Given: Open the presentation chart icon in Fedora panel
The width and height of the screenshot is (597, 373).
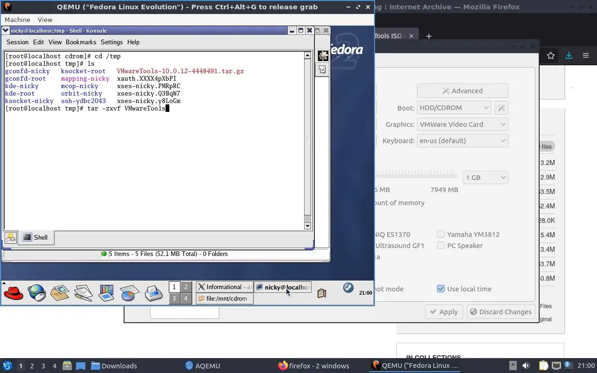Looking at the screenshot, I should click(x=106, y=293).
